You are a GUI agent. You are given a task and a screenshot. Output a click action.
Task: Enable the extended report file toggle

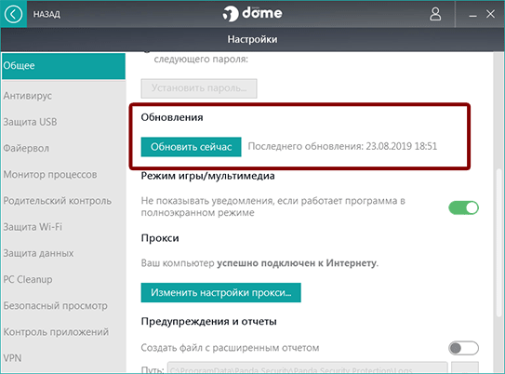(463, 348)
